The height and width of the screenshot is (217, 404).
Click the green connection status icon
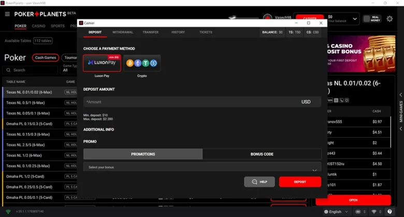pyautogui.click(x=8, y=212)
